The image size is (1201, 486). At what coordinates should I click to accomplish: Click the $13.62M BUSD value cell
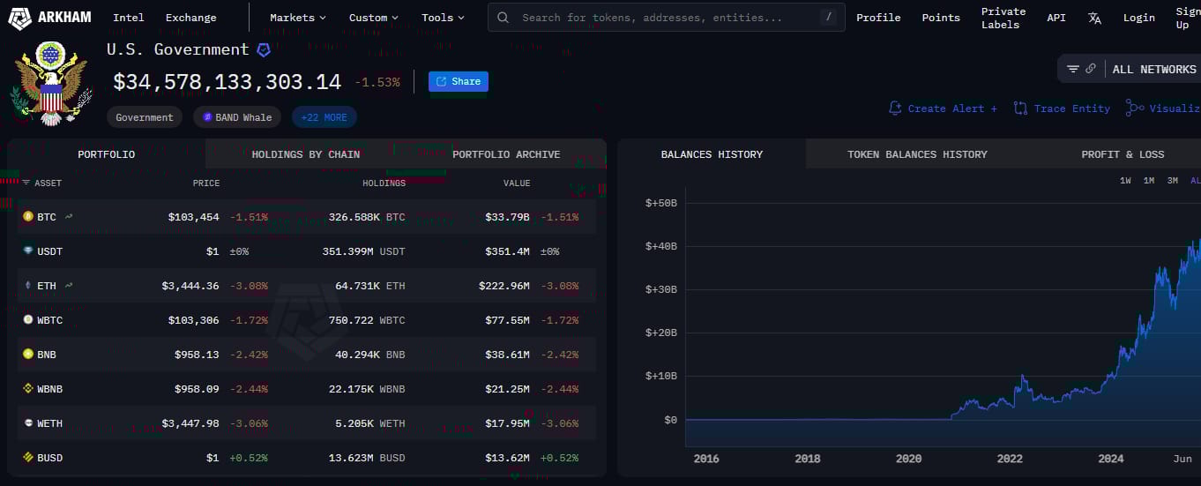pos(507,457)
